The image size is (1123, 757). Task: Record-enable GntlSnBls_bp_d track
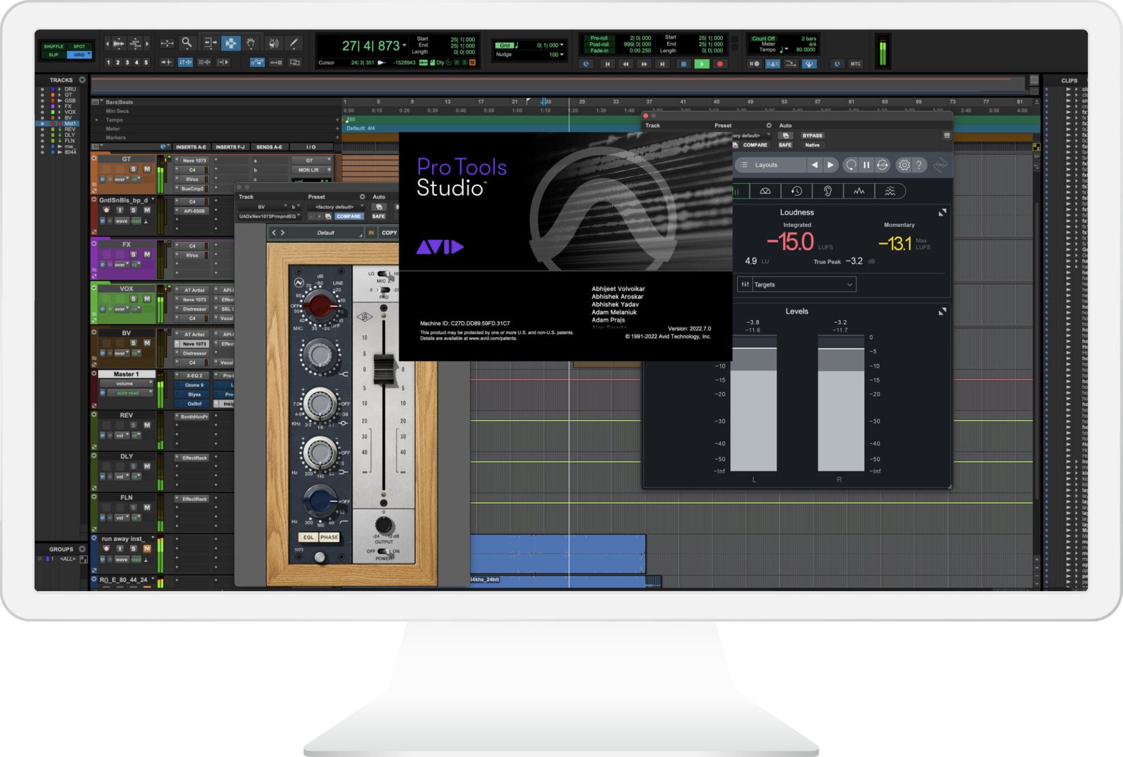(x=106, y=211)
